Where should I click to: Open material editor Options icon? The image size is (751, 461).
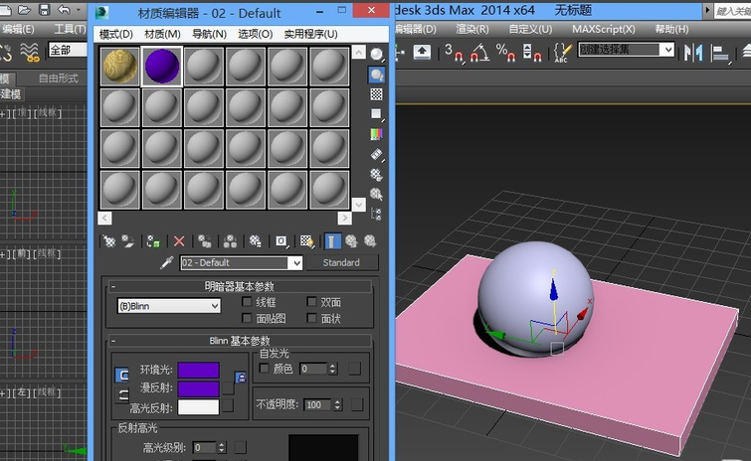tap(376, 174)
